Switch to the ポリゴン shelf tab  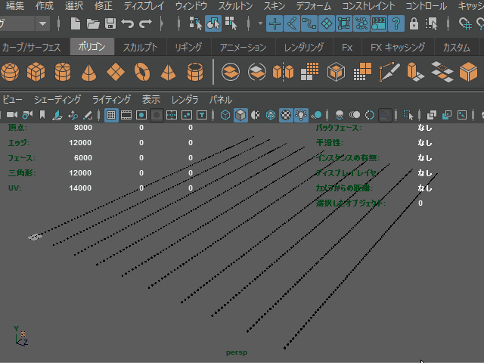click(92, 47)
